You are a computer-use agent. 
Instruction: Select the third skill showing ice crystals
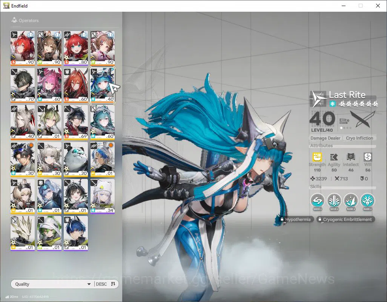[x=351, y=200]
